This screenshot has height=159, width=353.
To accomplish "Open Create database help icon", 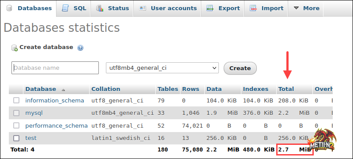I will click(x=80, y=48).
